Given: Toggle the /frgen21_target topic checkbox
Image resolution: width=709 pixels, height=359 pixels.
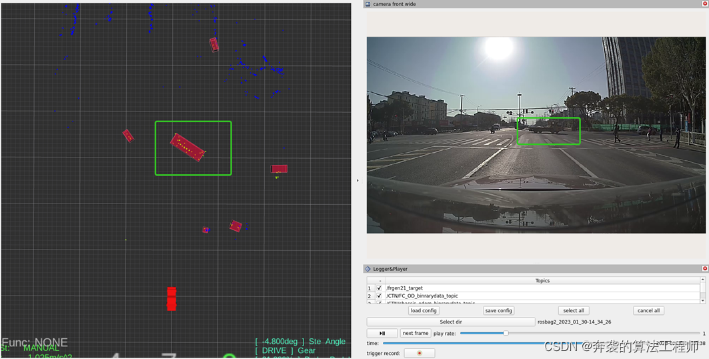Looking at the screenshot, I should [x=379, y=288].
